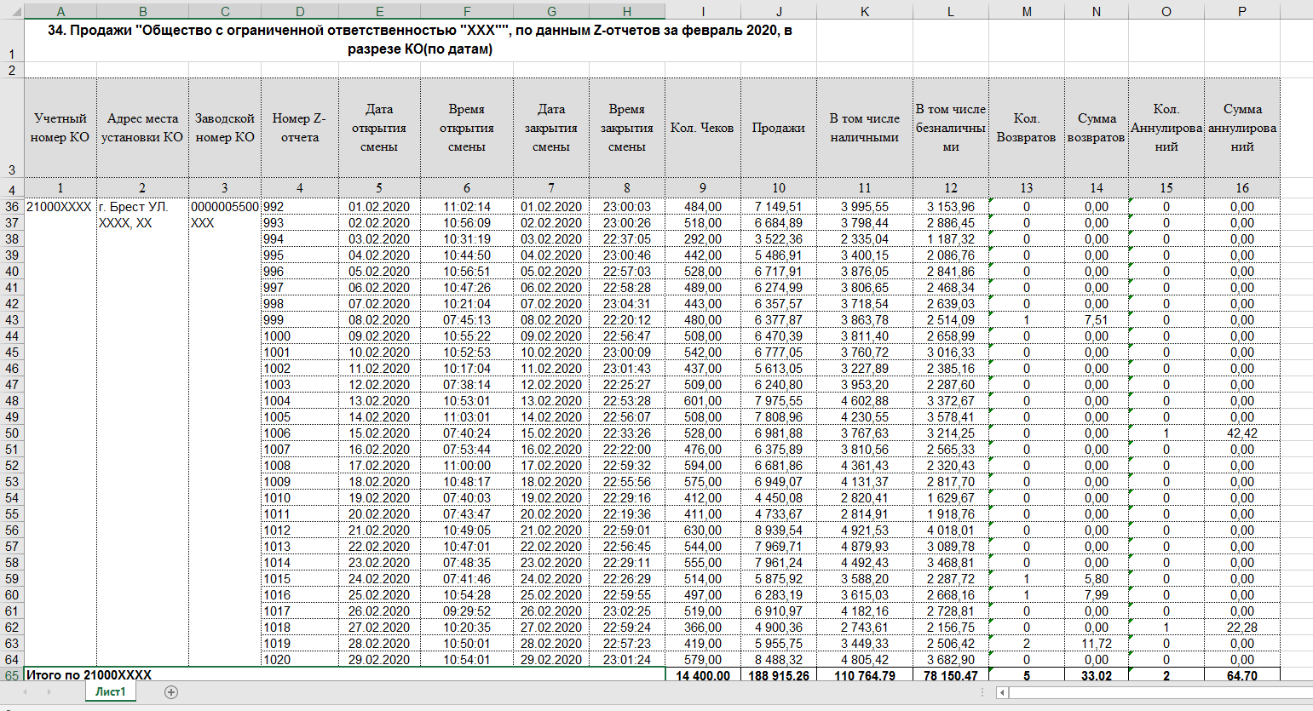Select the cash amount 4 921,53
The image size is (1313, 711).
pyautogui.click(x=865, y=530)
